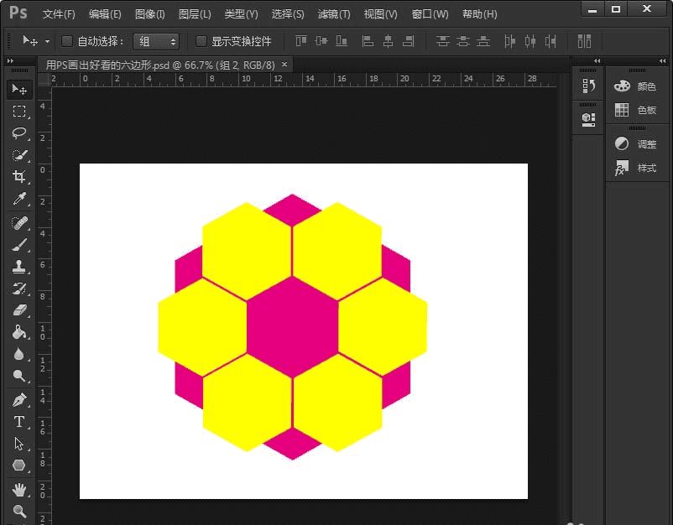This screenshot has height=525, width=673.
Task: Enable the 自动选择 checkbox
Action: click(x=68, y=41)
